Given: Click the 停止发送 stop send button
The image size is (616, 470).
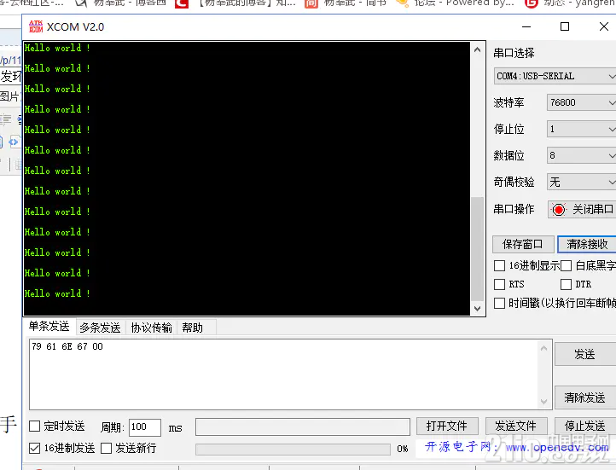Looking at the screenshot, I should (585, 426).
